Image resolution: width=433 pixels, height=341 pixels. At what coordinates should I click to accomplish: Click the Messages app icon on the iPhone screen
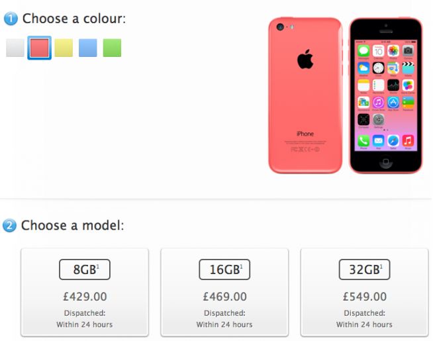click(x=363, y=51)
